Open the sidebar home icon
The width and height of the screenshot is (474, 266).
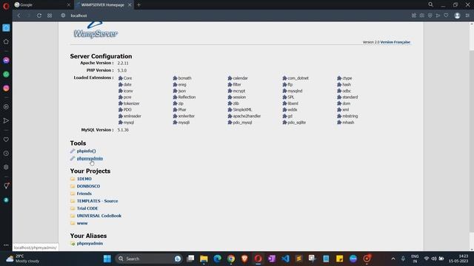[x=6, y=41]
